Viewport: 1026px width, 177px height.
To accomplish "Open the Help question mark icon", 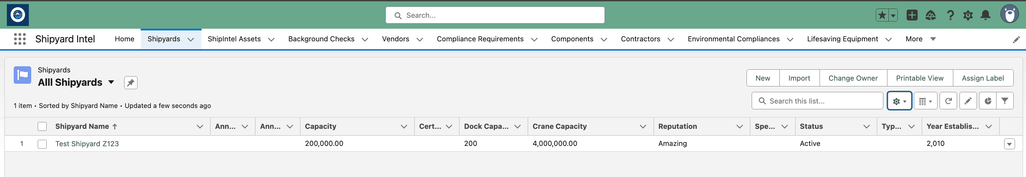I will (950, 15).
